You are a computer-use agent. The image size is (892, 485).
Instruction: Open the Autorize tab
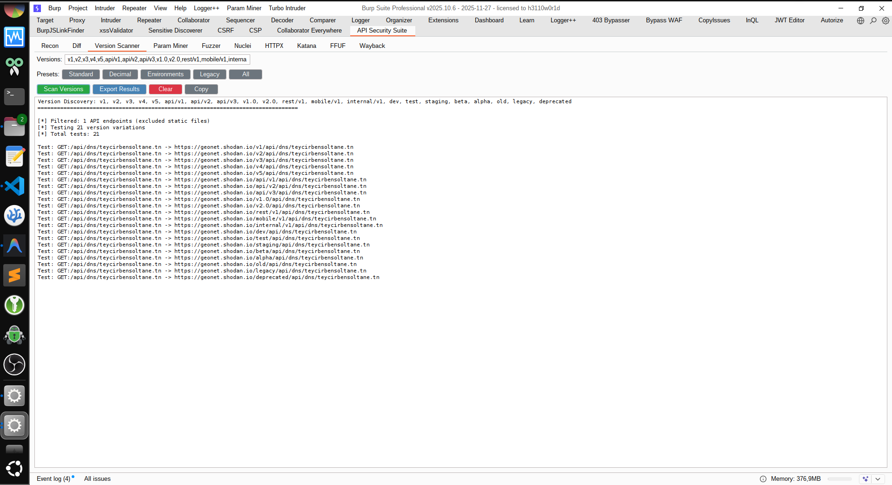pos(832,20)
